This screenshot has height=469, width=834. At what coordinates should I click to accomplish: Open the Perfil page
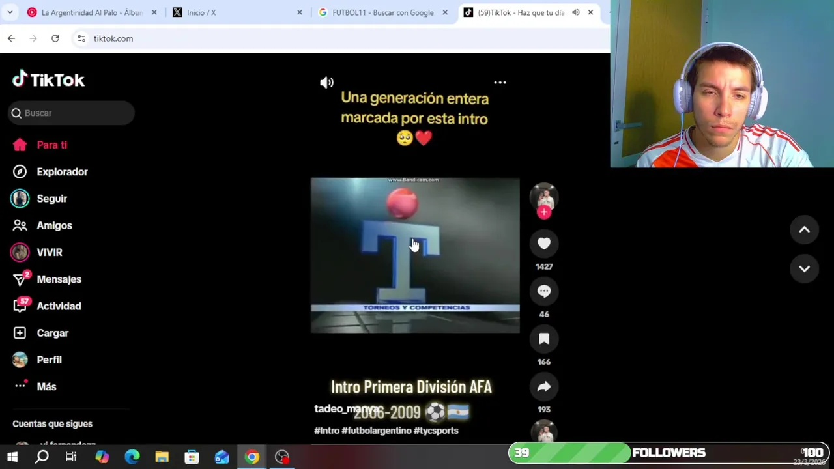point(37,360)
